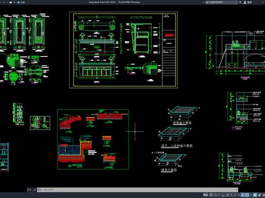Click the framed furniture drawing sheet thumbnail
Image resolution: width=265 pixels, height=198 pixels.
(x=123, y=50)
